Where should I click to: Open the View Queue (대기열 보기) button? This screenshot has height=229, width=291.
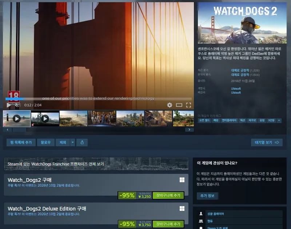(267, 142)
